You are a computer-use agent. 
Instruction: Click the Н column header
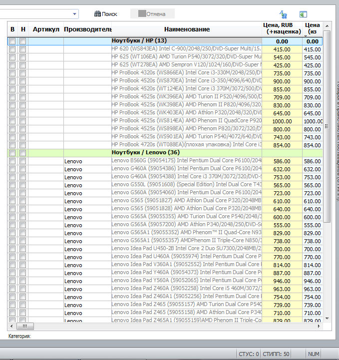pyautogui.click(x=23, y=29)
